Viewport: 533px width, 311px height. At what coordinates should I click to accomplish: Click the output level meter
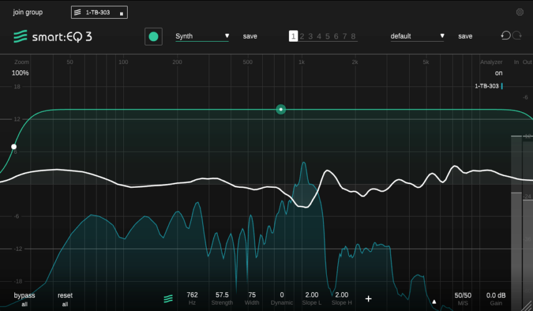[528, 223]
